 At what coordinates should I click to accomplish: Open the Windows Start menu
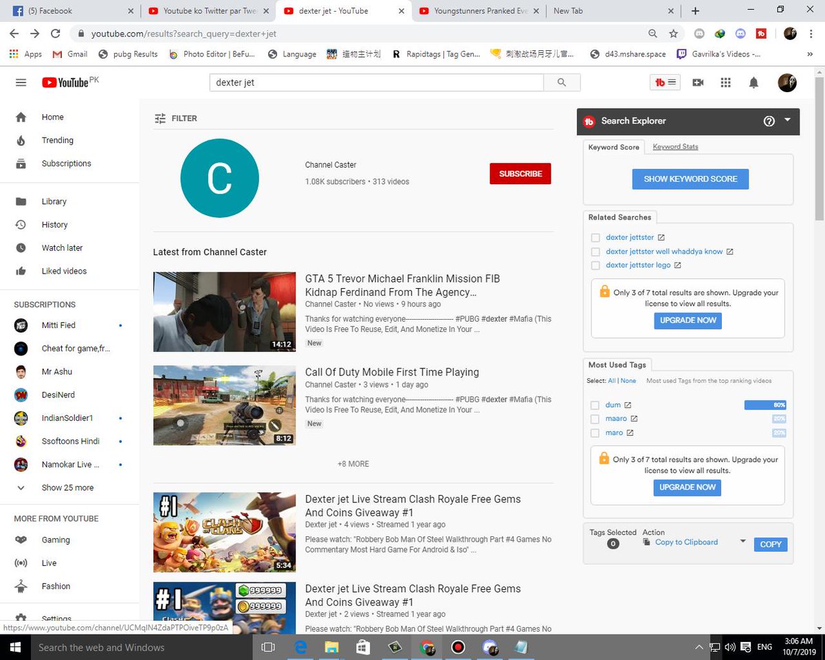15,648
